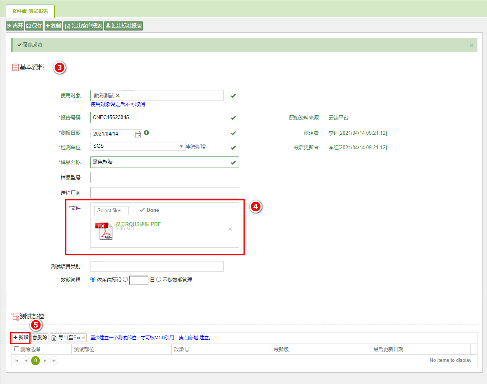487x384 pixels.
Task: Click the No items to display text
Action: [450, 360]
